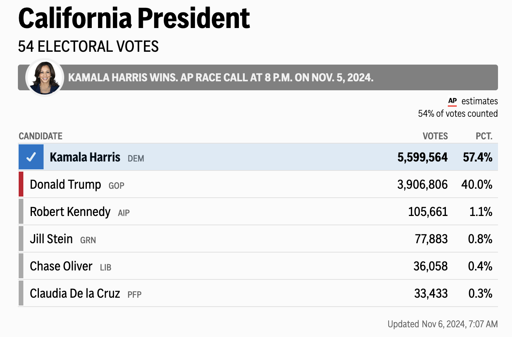Click Harris's 5,599,564 vote count
The image size is (512, 337).
coord(423,158)
